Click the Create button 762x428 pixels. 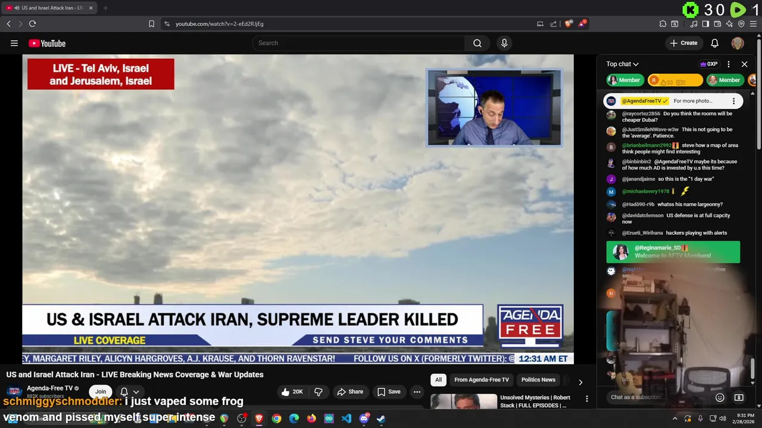pyautogui.click(x=683, y=43)
